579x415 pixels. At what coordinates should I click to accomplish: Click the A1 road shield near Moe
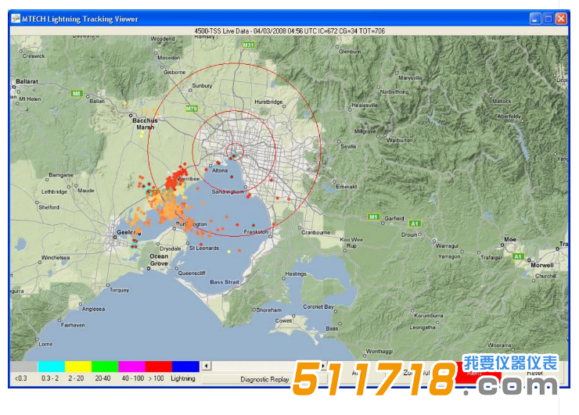(517, 256)
